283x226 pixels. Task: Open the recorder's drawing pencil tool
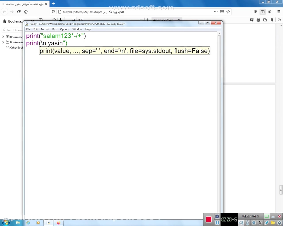point(267,223)
